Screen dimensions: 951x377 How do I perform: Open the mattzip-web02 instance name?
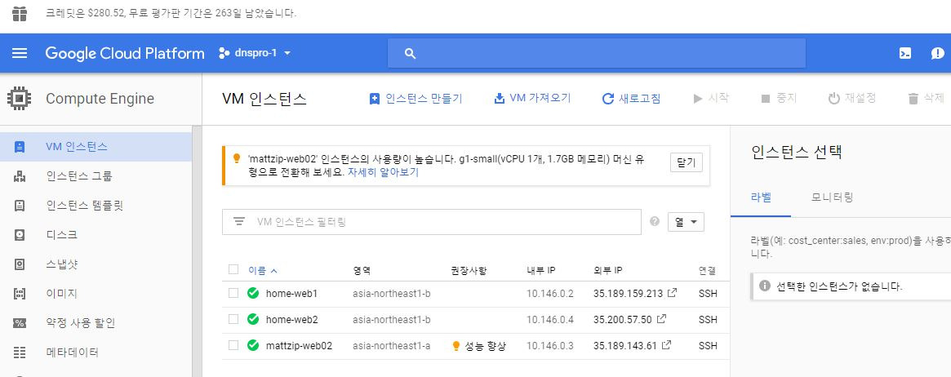(299, 346)
